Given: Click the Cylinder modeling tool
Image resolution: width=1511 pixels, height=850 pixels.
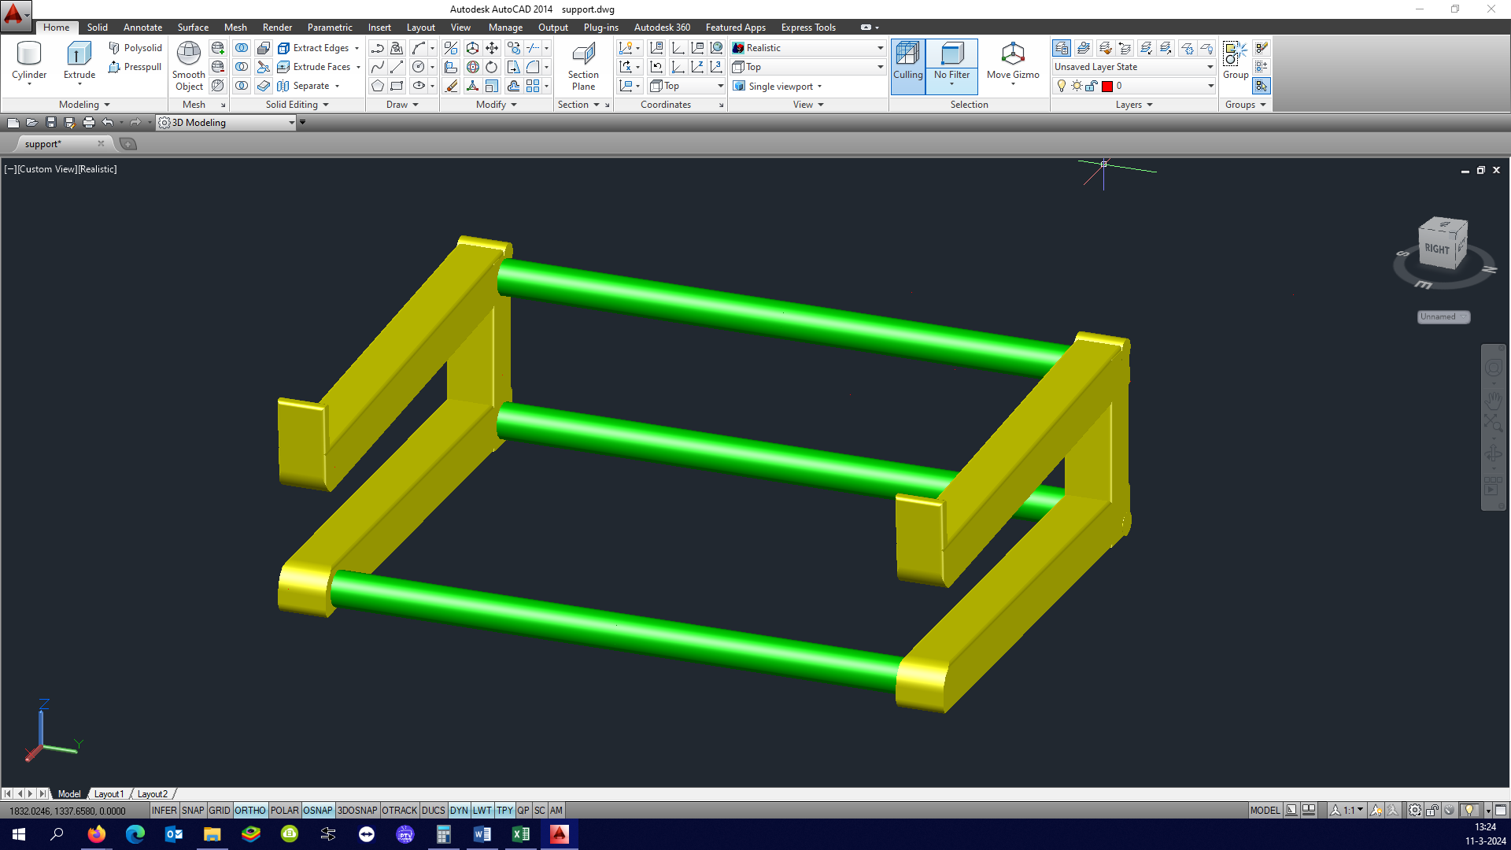Looking at the screenshot, I should [29, 62].
